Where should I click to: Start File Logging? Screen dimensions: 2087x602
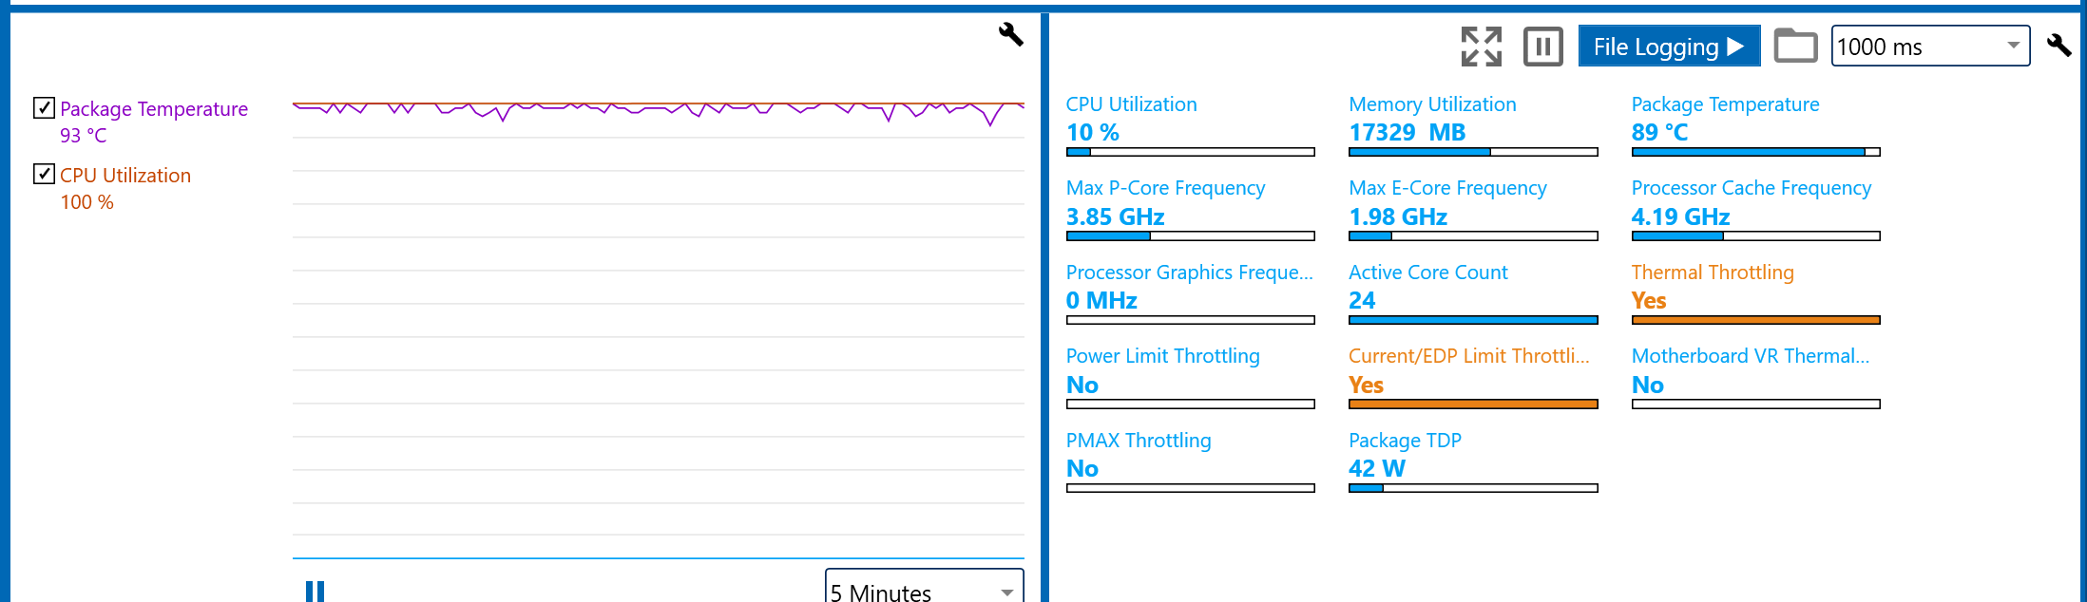pos(1669,47)
